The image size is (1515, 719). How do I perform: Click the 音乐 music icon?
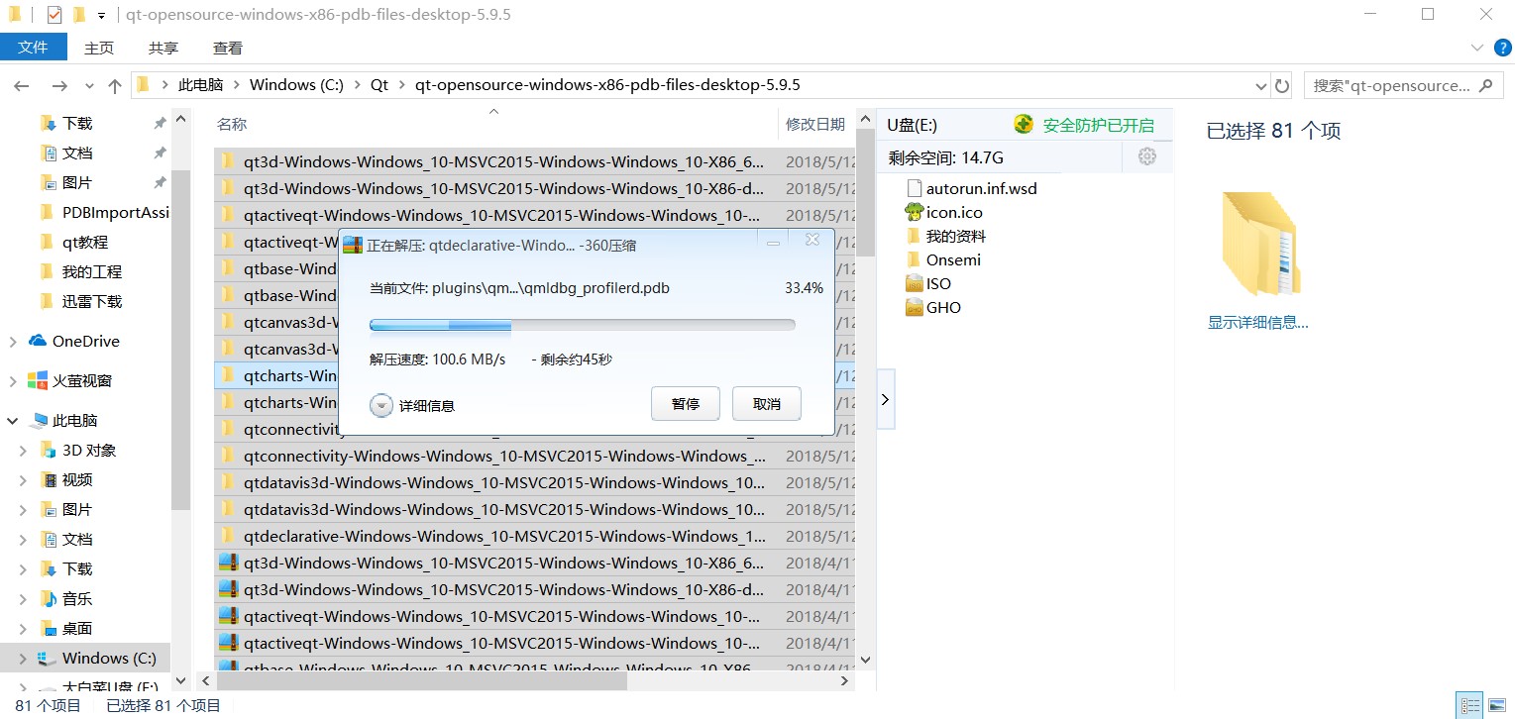coord(49,598)
